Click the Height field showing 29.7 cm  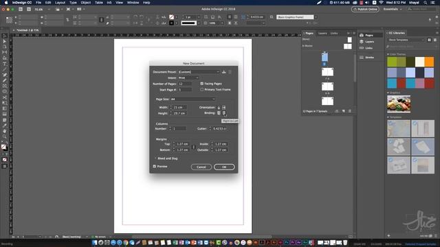pyautogui.click(x=180, y=113)
